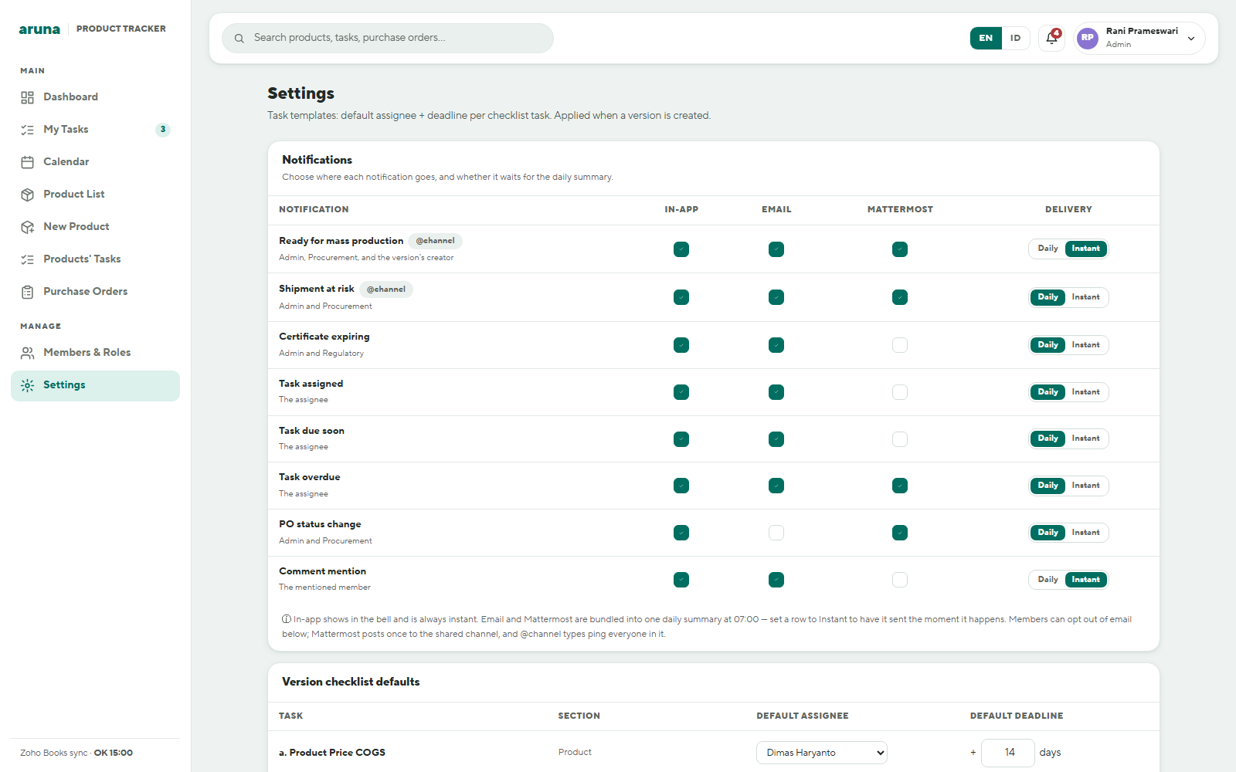Enable Mattermost for Task assigned
The width and height of the screenshot is (1236, 772).
tap(900, 392)
